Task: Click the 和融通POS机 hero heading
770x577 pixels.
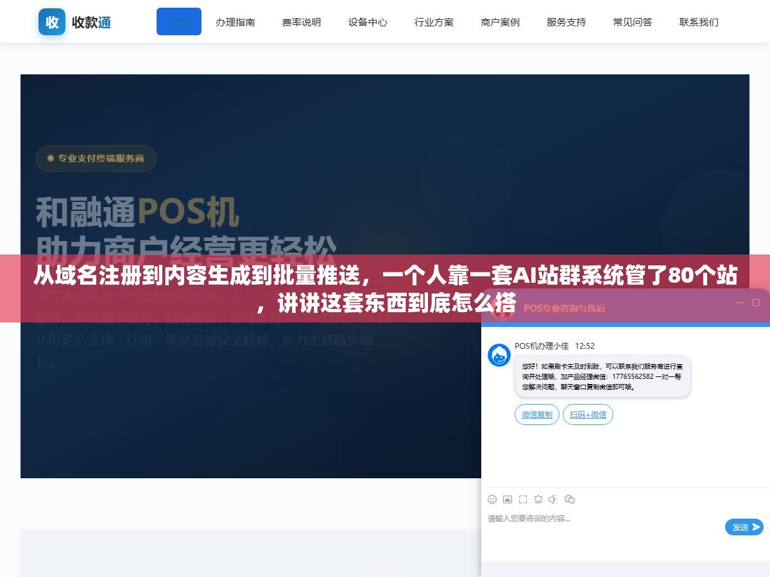Action: click(137, 212)
